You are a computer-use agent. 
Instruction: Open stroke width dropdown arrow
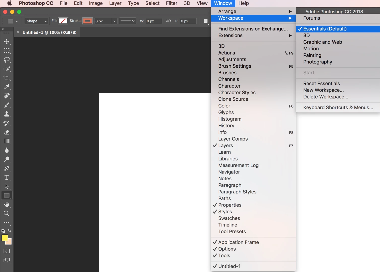point(114,21)
